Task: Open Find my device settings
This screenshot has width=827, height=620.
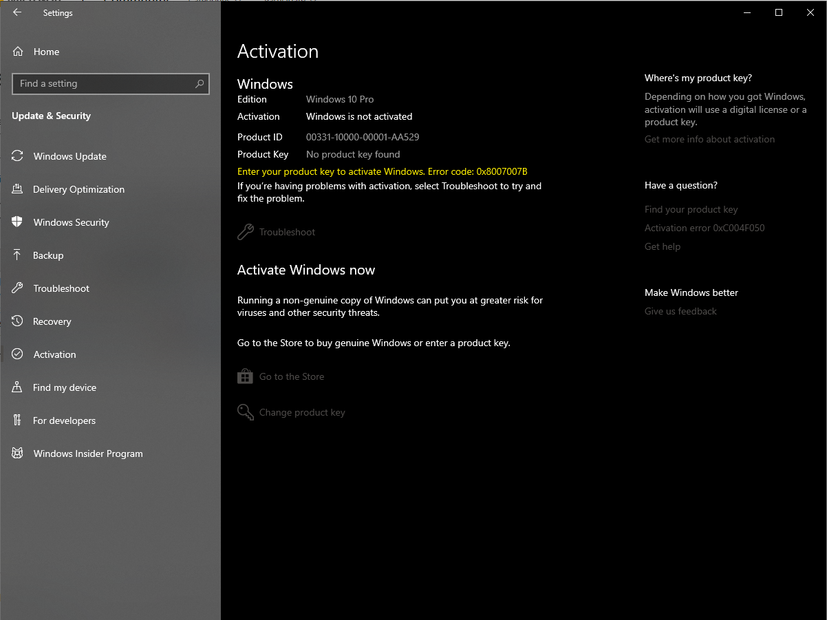Action: 65,387
